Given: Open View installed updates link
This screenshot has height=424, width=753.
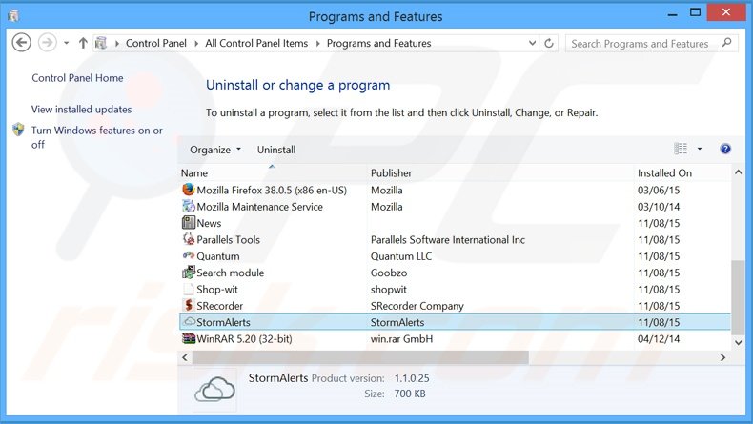Looking at the screenshot, I should click(x=82, y=110).
